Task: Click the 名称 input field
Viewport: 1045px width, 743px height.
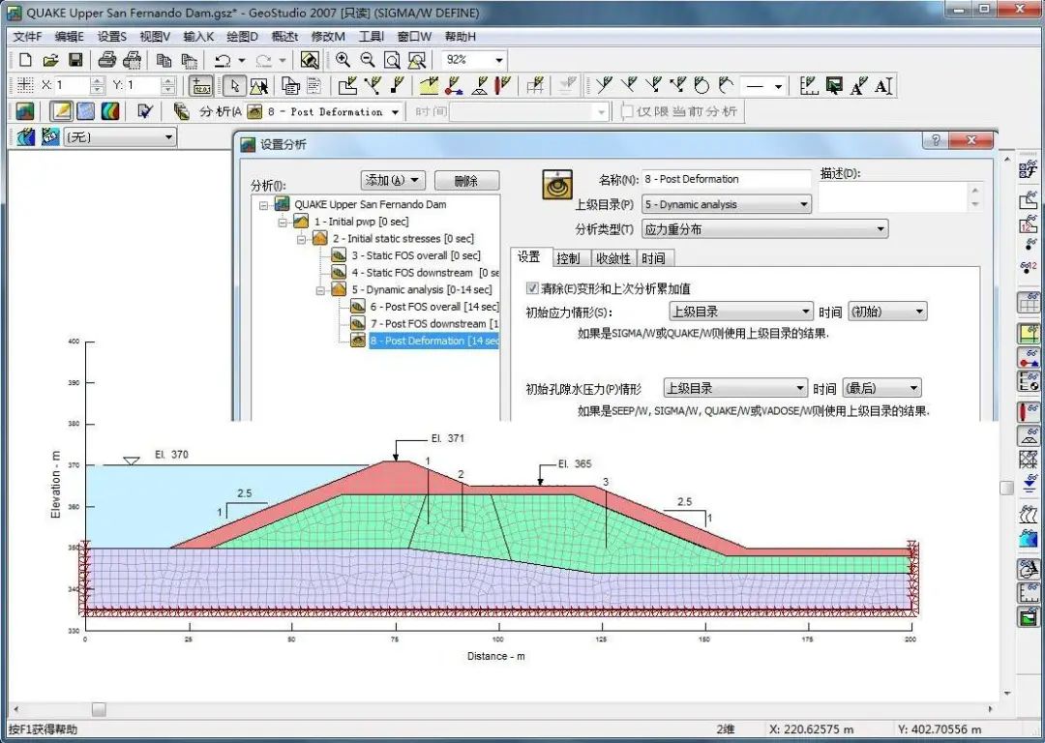Action: (726, 179)
